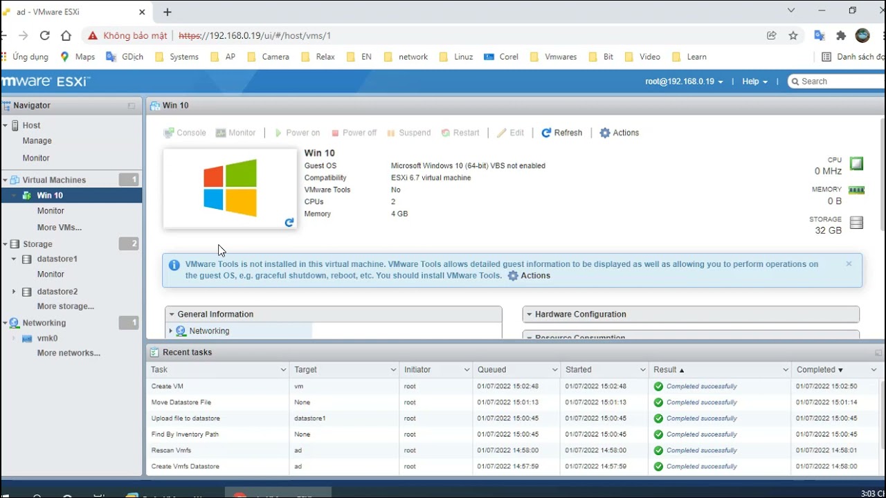The height and width of the screenshot is (498, 886).
Task: Expand the vmk0 node
Action: 14,338
